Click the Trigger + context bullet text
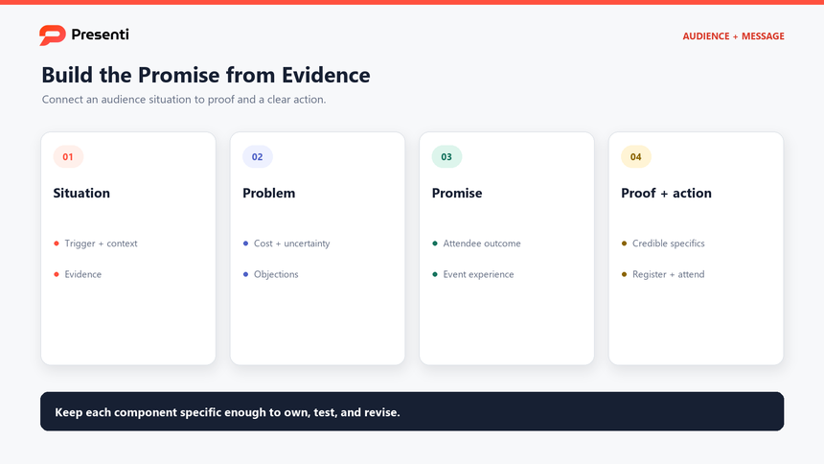Screen dimensions: 824x464 coord(101,244)
